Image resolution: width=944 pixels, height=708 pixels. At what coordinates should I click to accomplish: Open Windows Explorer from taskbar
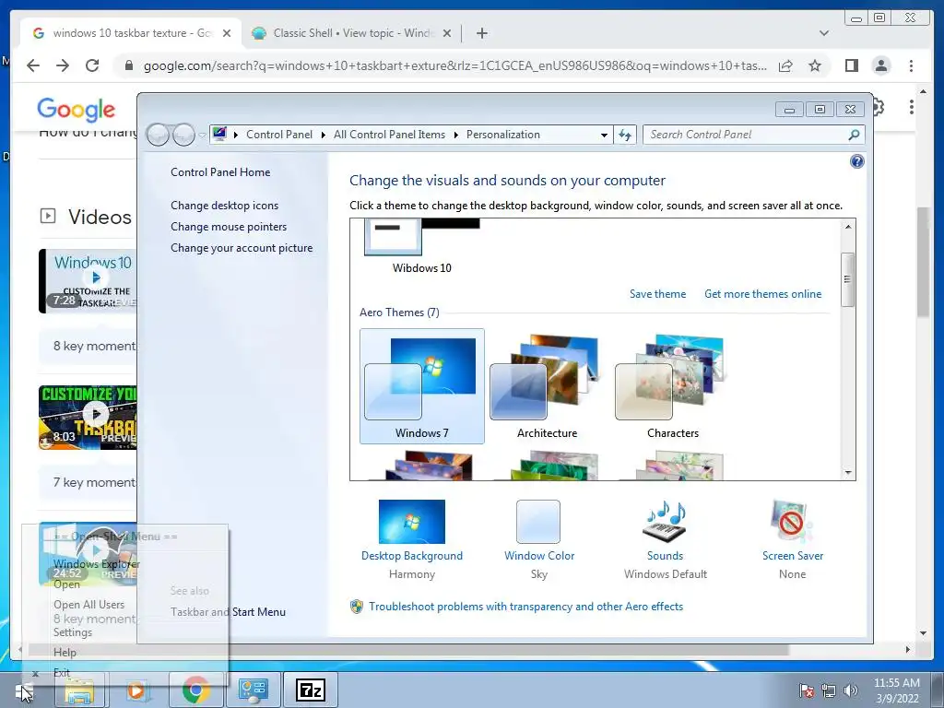(79, 690)
